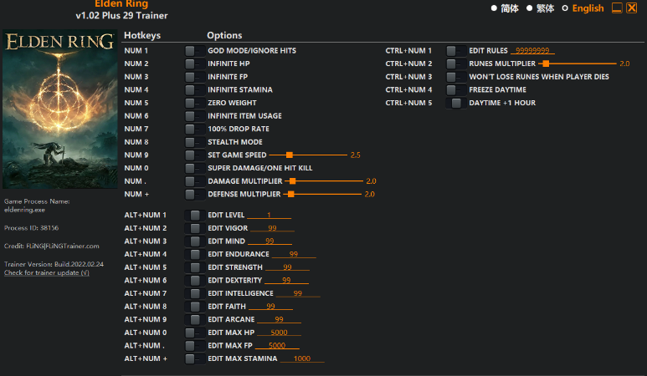Click the Edit Max FP value field

click(277, 346)
